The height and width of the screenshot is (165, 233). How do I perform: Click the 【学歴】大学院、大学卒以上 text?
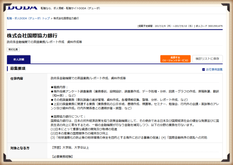pyautogui.click(x=70, y=148)
